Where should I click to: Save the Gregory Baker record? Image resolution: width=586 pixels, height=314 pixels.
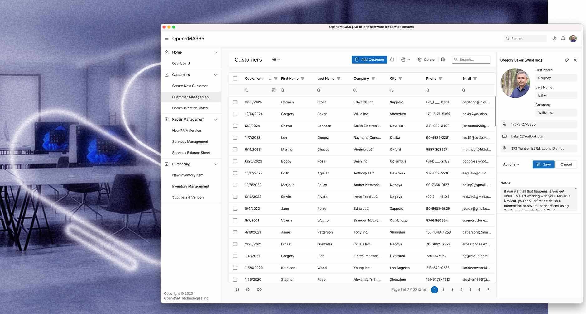click(543, 164)
